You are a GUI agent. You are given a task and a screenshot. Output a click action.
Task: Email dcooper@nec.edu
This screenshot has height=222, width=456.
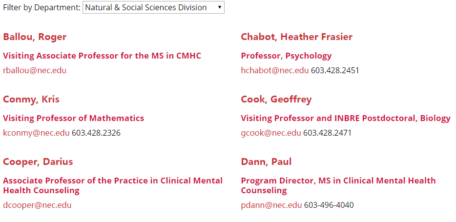(x=37, y=205)
